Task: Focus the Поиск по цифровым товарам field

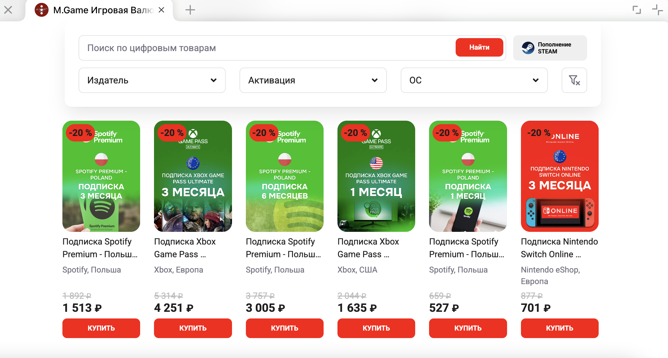Action: click(266, 48)
